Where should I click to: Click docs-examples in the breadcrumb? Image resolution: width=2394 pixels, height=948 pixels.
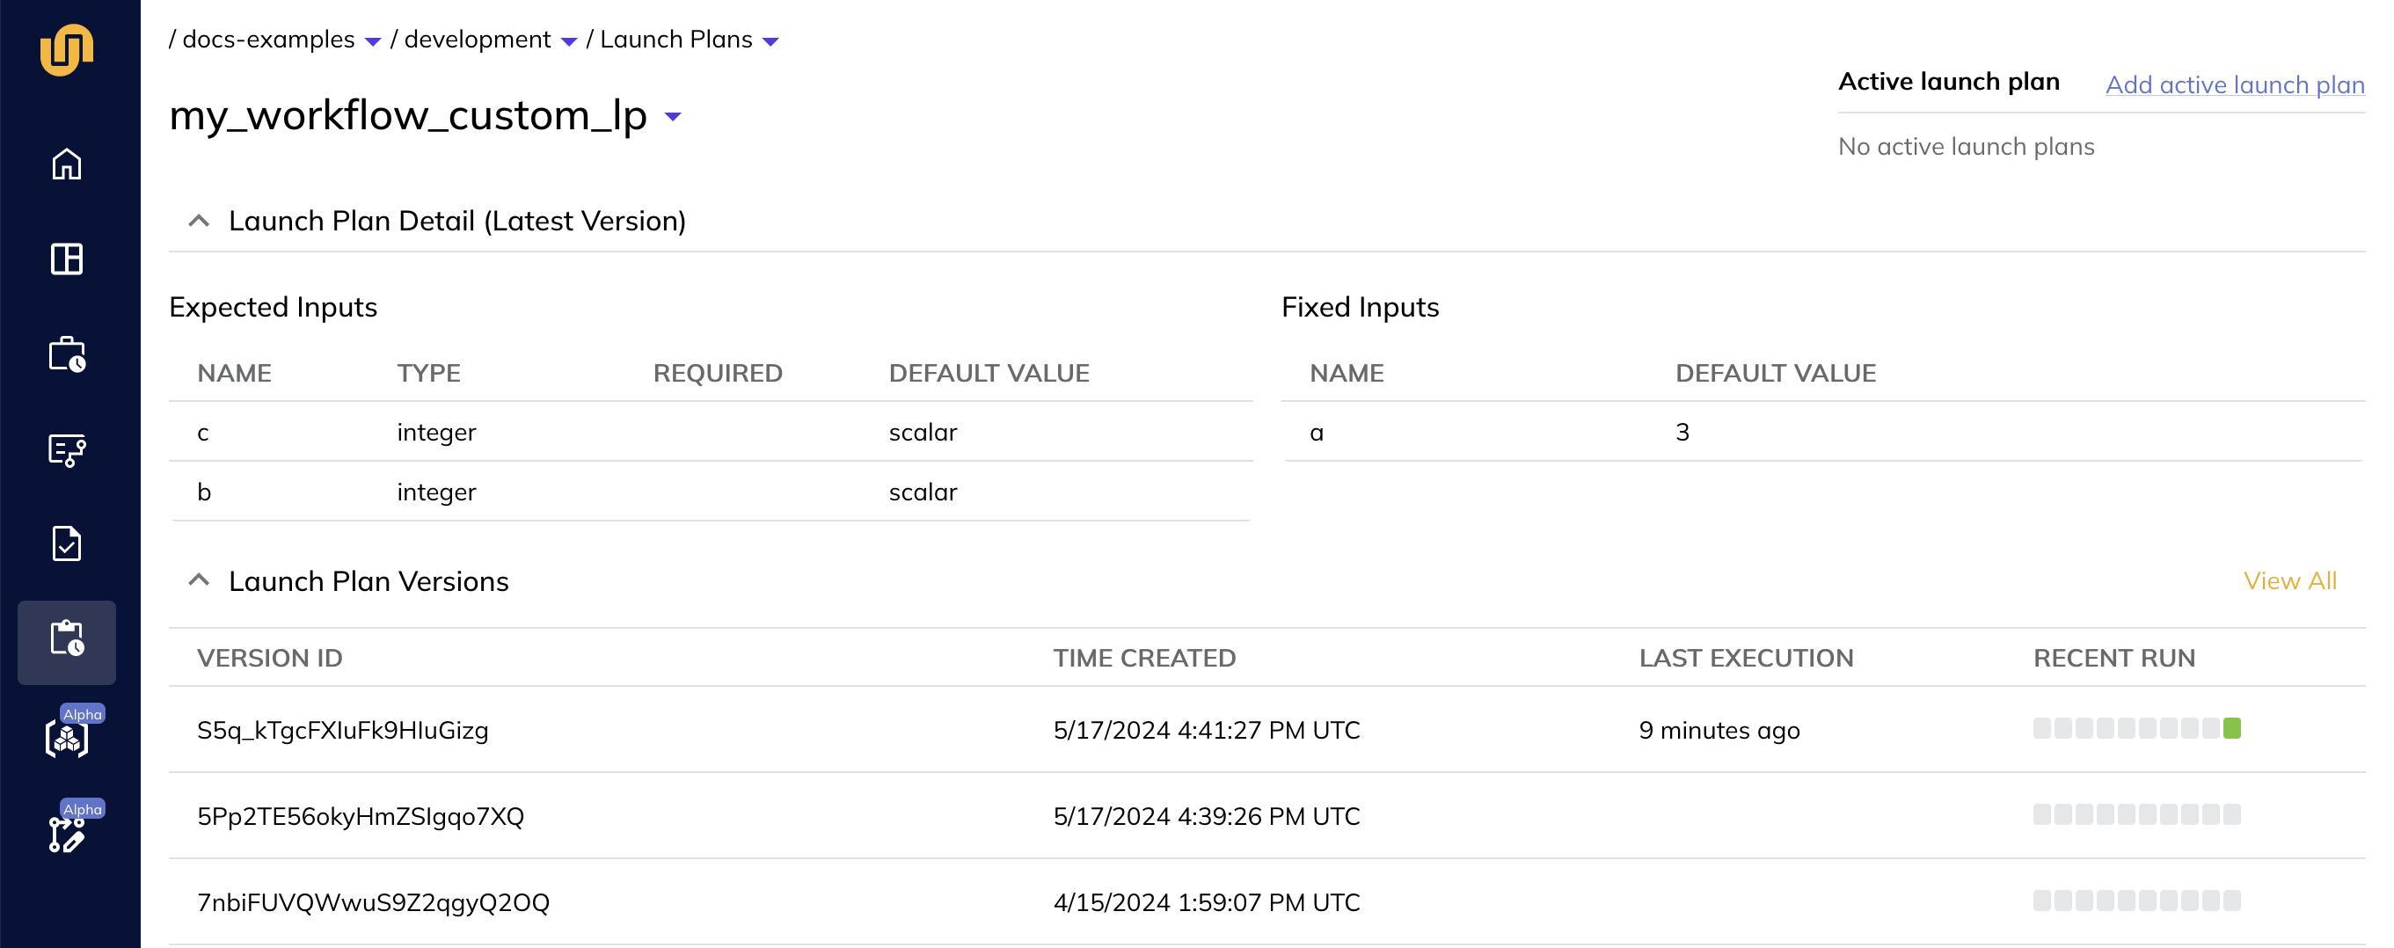(x=268, y=40)
